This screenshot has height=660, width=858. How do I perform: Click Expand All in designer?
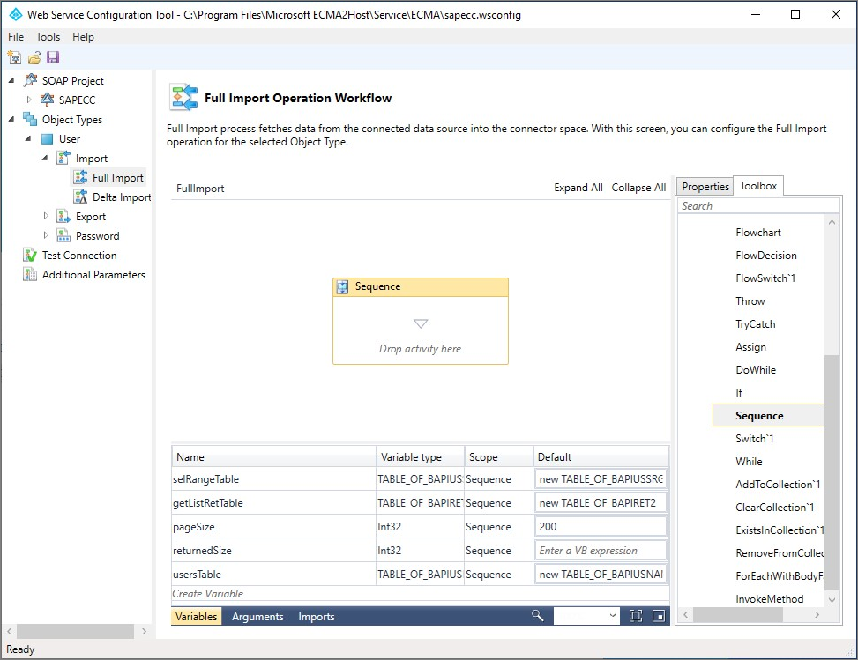(x=578, y=188)
